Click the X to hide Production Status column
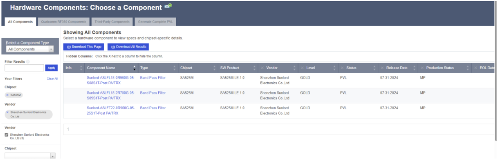This screenshot has height=164, width=498. tap(422, 68)
